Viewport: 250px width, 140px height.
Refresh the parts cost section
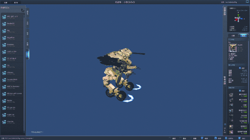[x=242, y=91]
